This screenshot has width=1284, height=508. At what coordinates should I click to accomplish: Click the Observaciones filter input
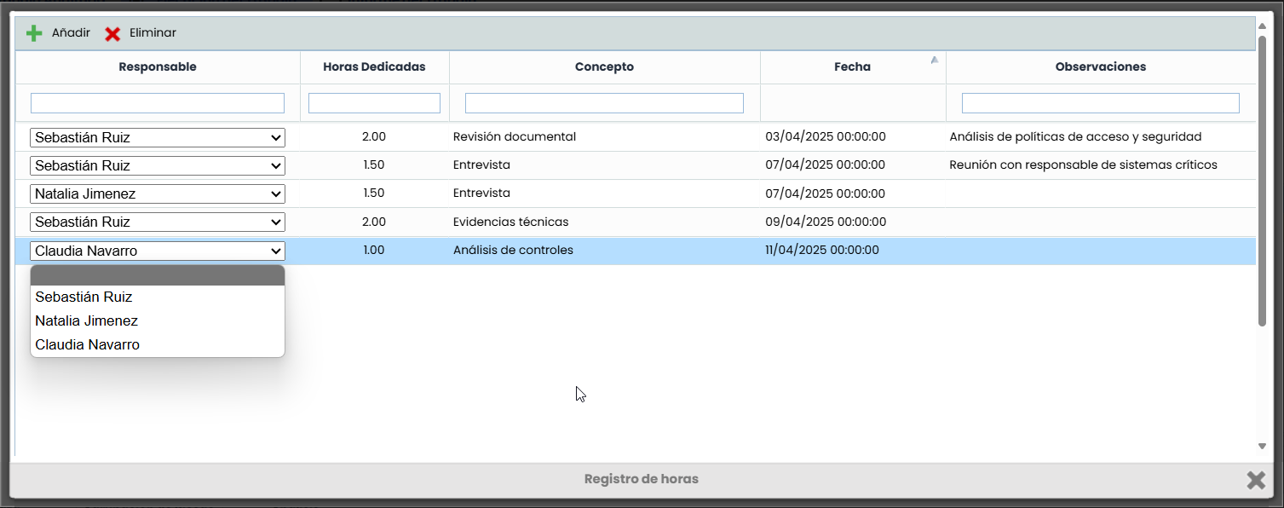click(x=1100, y=103)
